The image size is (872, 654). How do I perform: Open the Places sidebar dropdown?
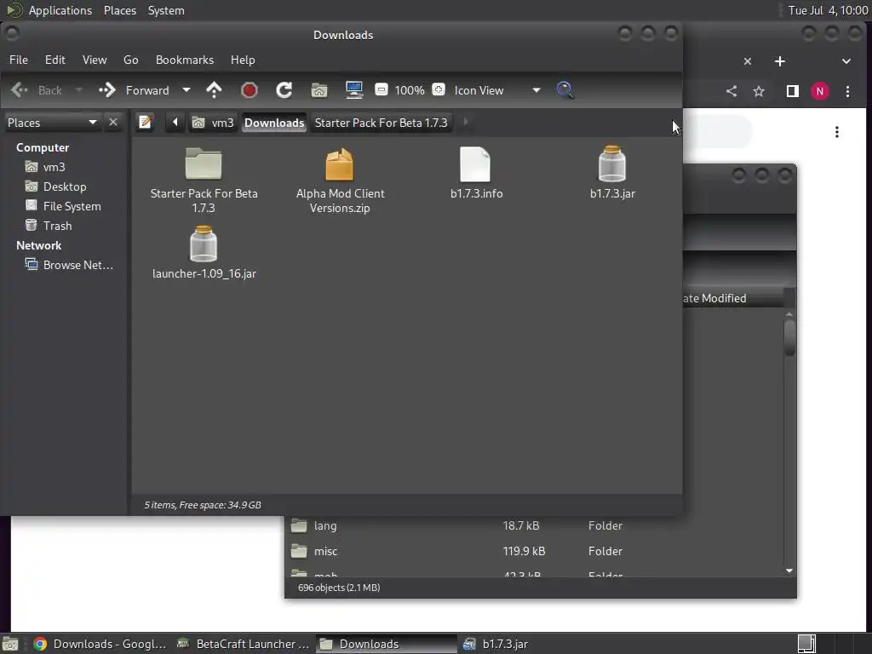click(x=52, y=123)
